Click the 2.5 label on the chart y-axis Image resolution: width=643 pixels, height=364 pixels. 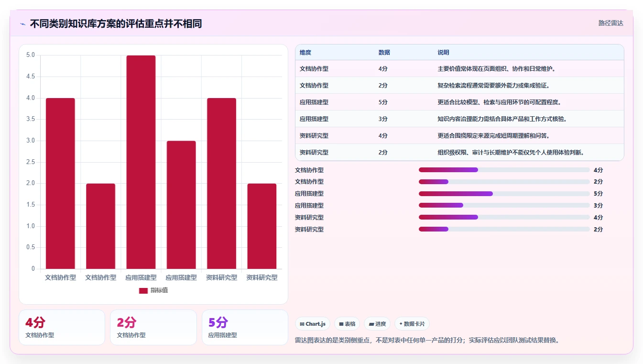click(x=31, y=162)
